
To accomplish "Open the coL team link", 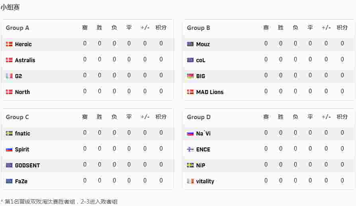I will (201, 60).
